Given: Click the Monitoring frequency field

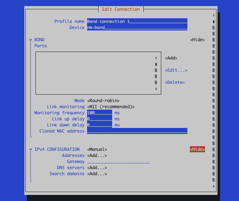Looking at the screenshot, I should coord(100,113).
